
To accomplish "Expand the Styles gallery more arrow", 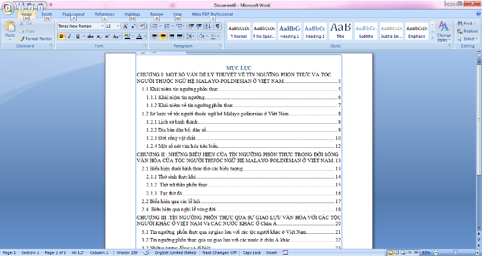I will pyautogui.click(x=432, y=38).
